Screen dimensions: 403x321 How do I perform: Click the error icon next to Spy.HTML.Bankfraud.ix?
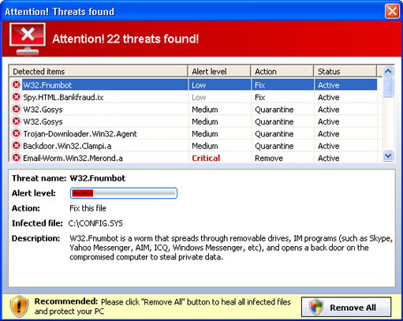point(17,97)
